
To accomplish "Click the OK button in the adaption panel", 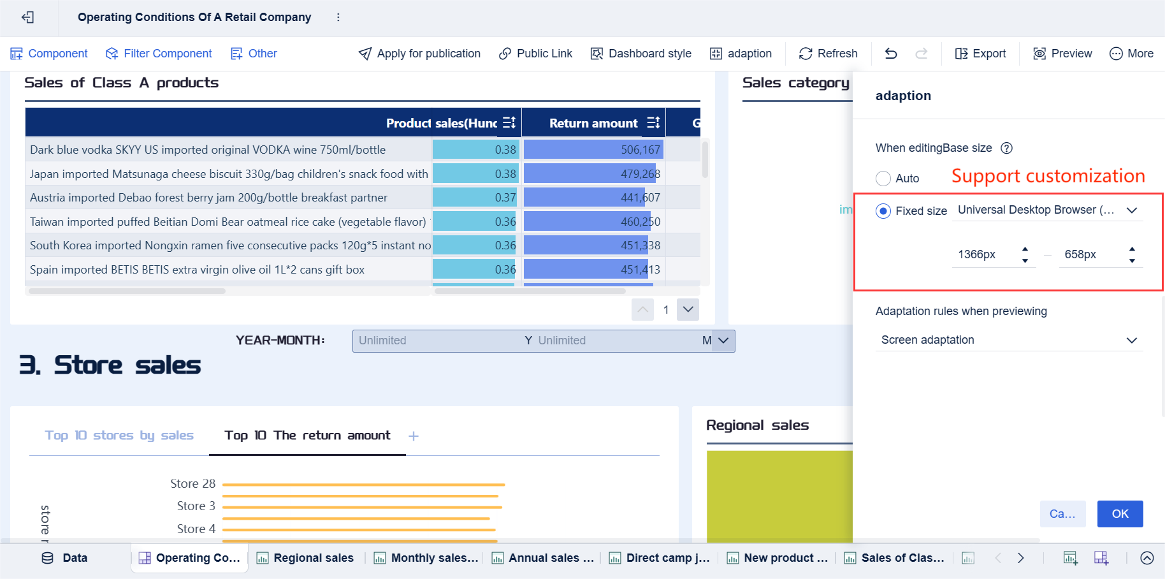I will [1120, 514].
